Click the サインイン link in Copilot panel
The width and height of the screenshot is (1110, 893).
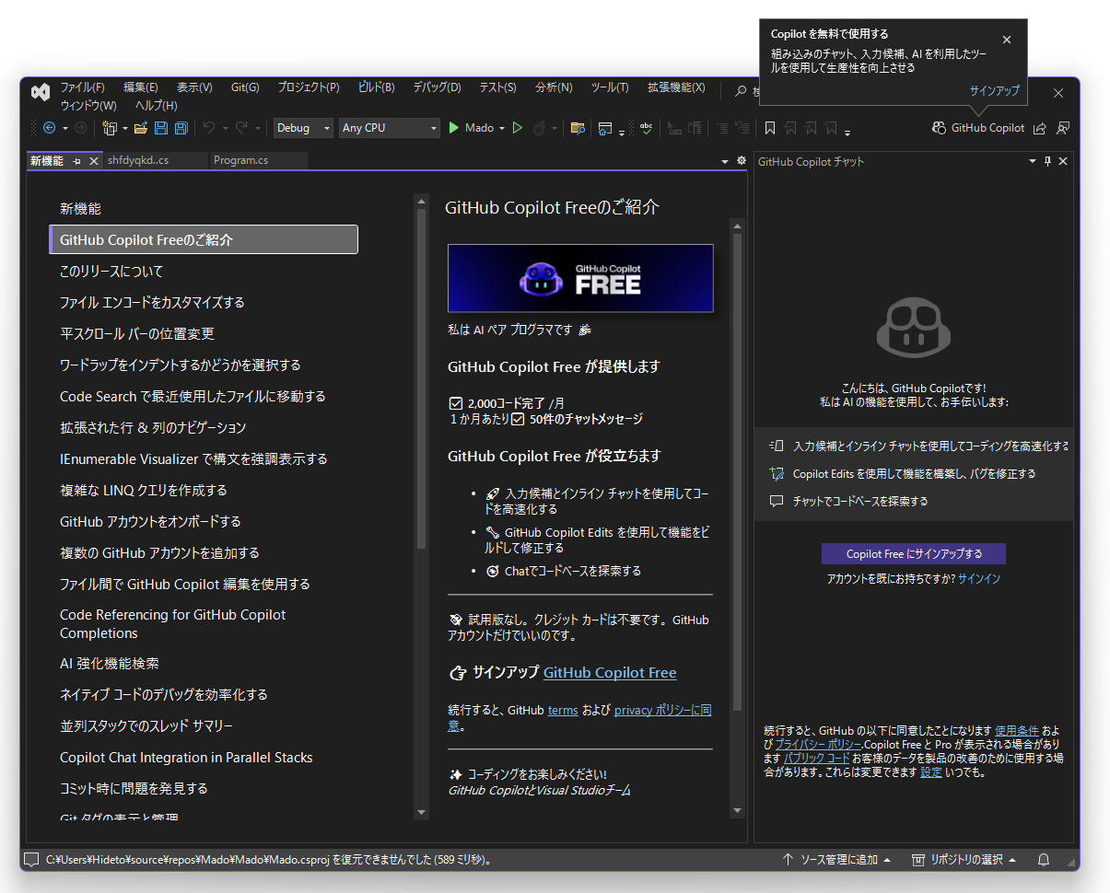pyautogui.click(x=979, y=577)
